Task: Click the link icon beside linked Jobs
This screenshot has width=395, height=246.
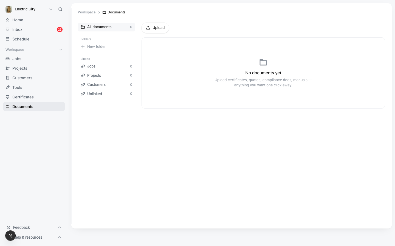Action: (x=83, y=66)
